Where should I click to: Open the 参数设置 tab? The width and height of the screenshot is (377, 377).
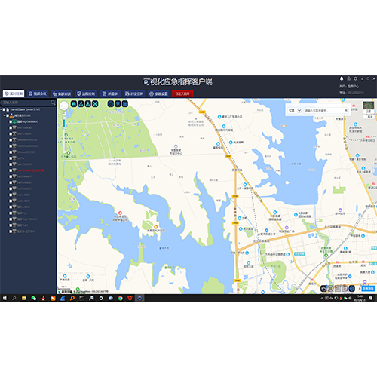pos(158,93)
